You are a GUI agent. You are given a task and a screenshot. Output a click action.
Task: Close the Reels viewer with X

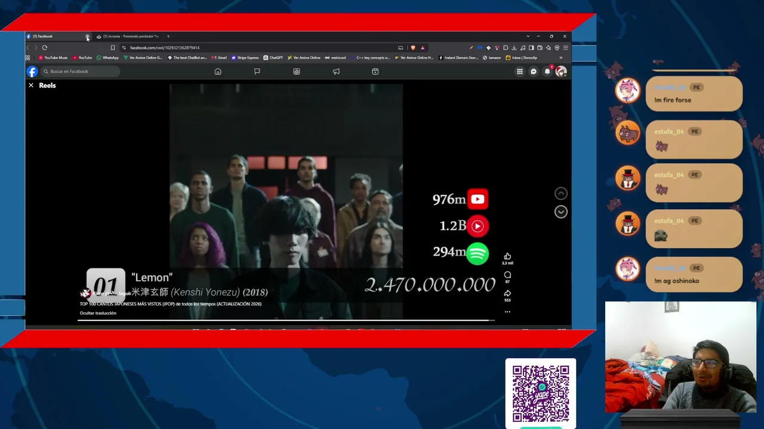tap(31, 85)
